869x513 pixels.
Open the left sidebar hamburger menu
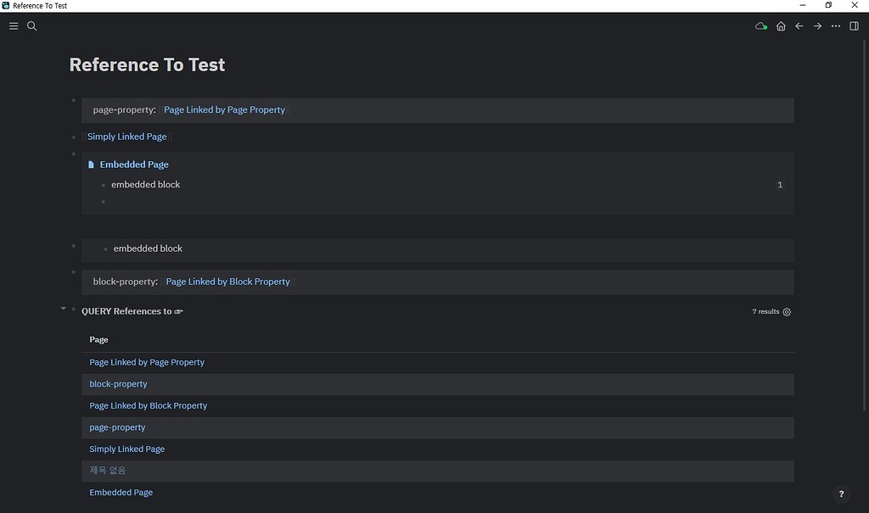14,26
